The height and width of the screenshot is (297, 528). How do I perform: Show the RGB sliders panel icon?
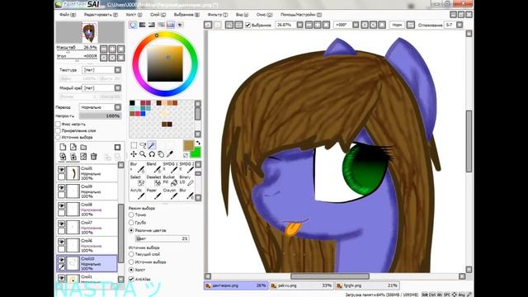coord(143,25)
